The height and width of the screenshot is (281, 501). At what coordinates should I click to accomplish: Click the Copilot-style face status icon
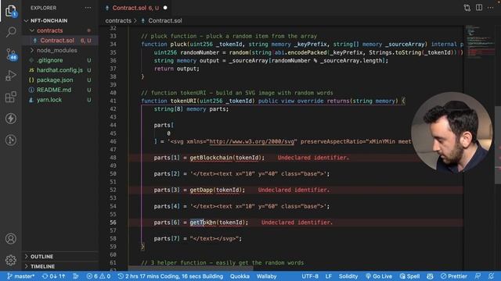pos(430,276)
